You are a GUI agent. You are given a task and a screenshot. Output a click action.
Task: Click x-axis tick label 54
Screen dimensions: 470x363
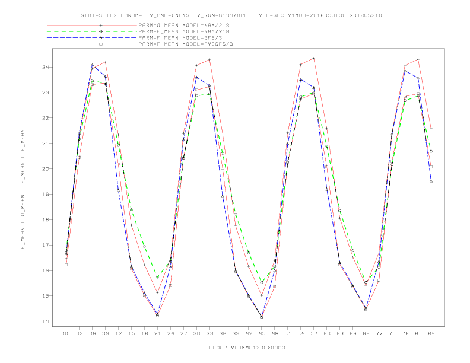pos(301,333)
